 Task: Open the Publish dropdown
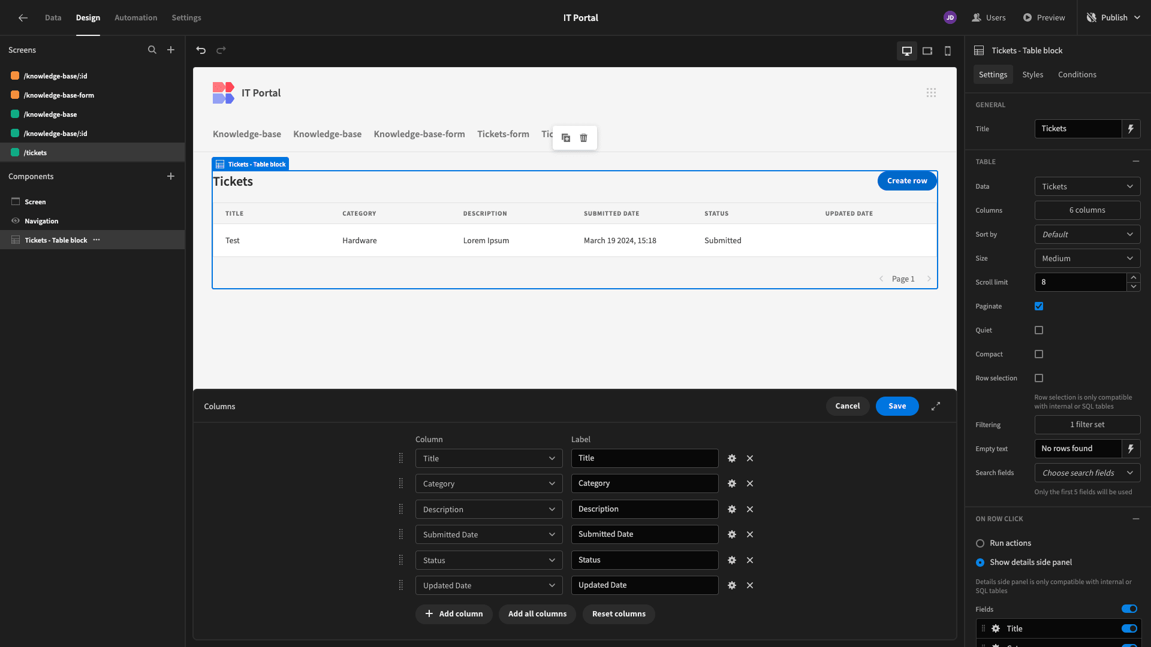(1114, 18)
